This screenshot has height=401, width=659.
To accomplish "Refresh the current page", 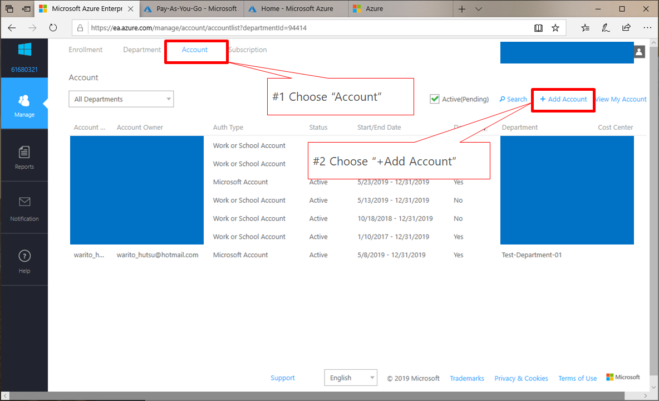I will coord(53,28).
